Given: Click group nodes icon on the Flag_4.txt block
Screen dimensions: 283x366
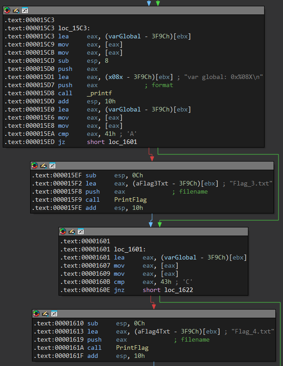Looking at the screenshot, I should pyautogui.click(x=54, y=314).
